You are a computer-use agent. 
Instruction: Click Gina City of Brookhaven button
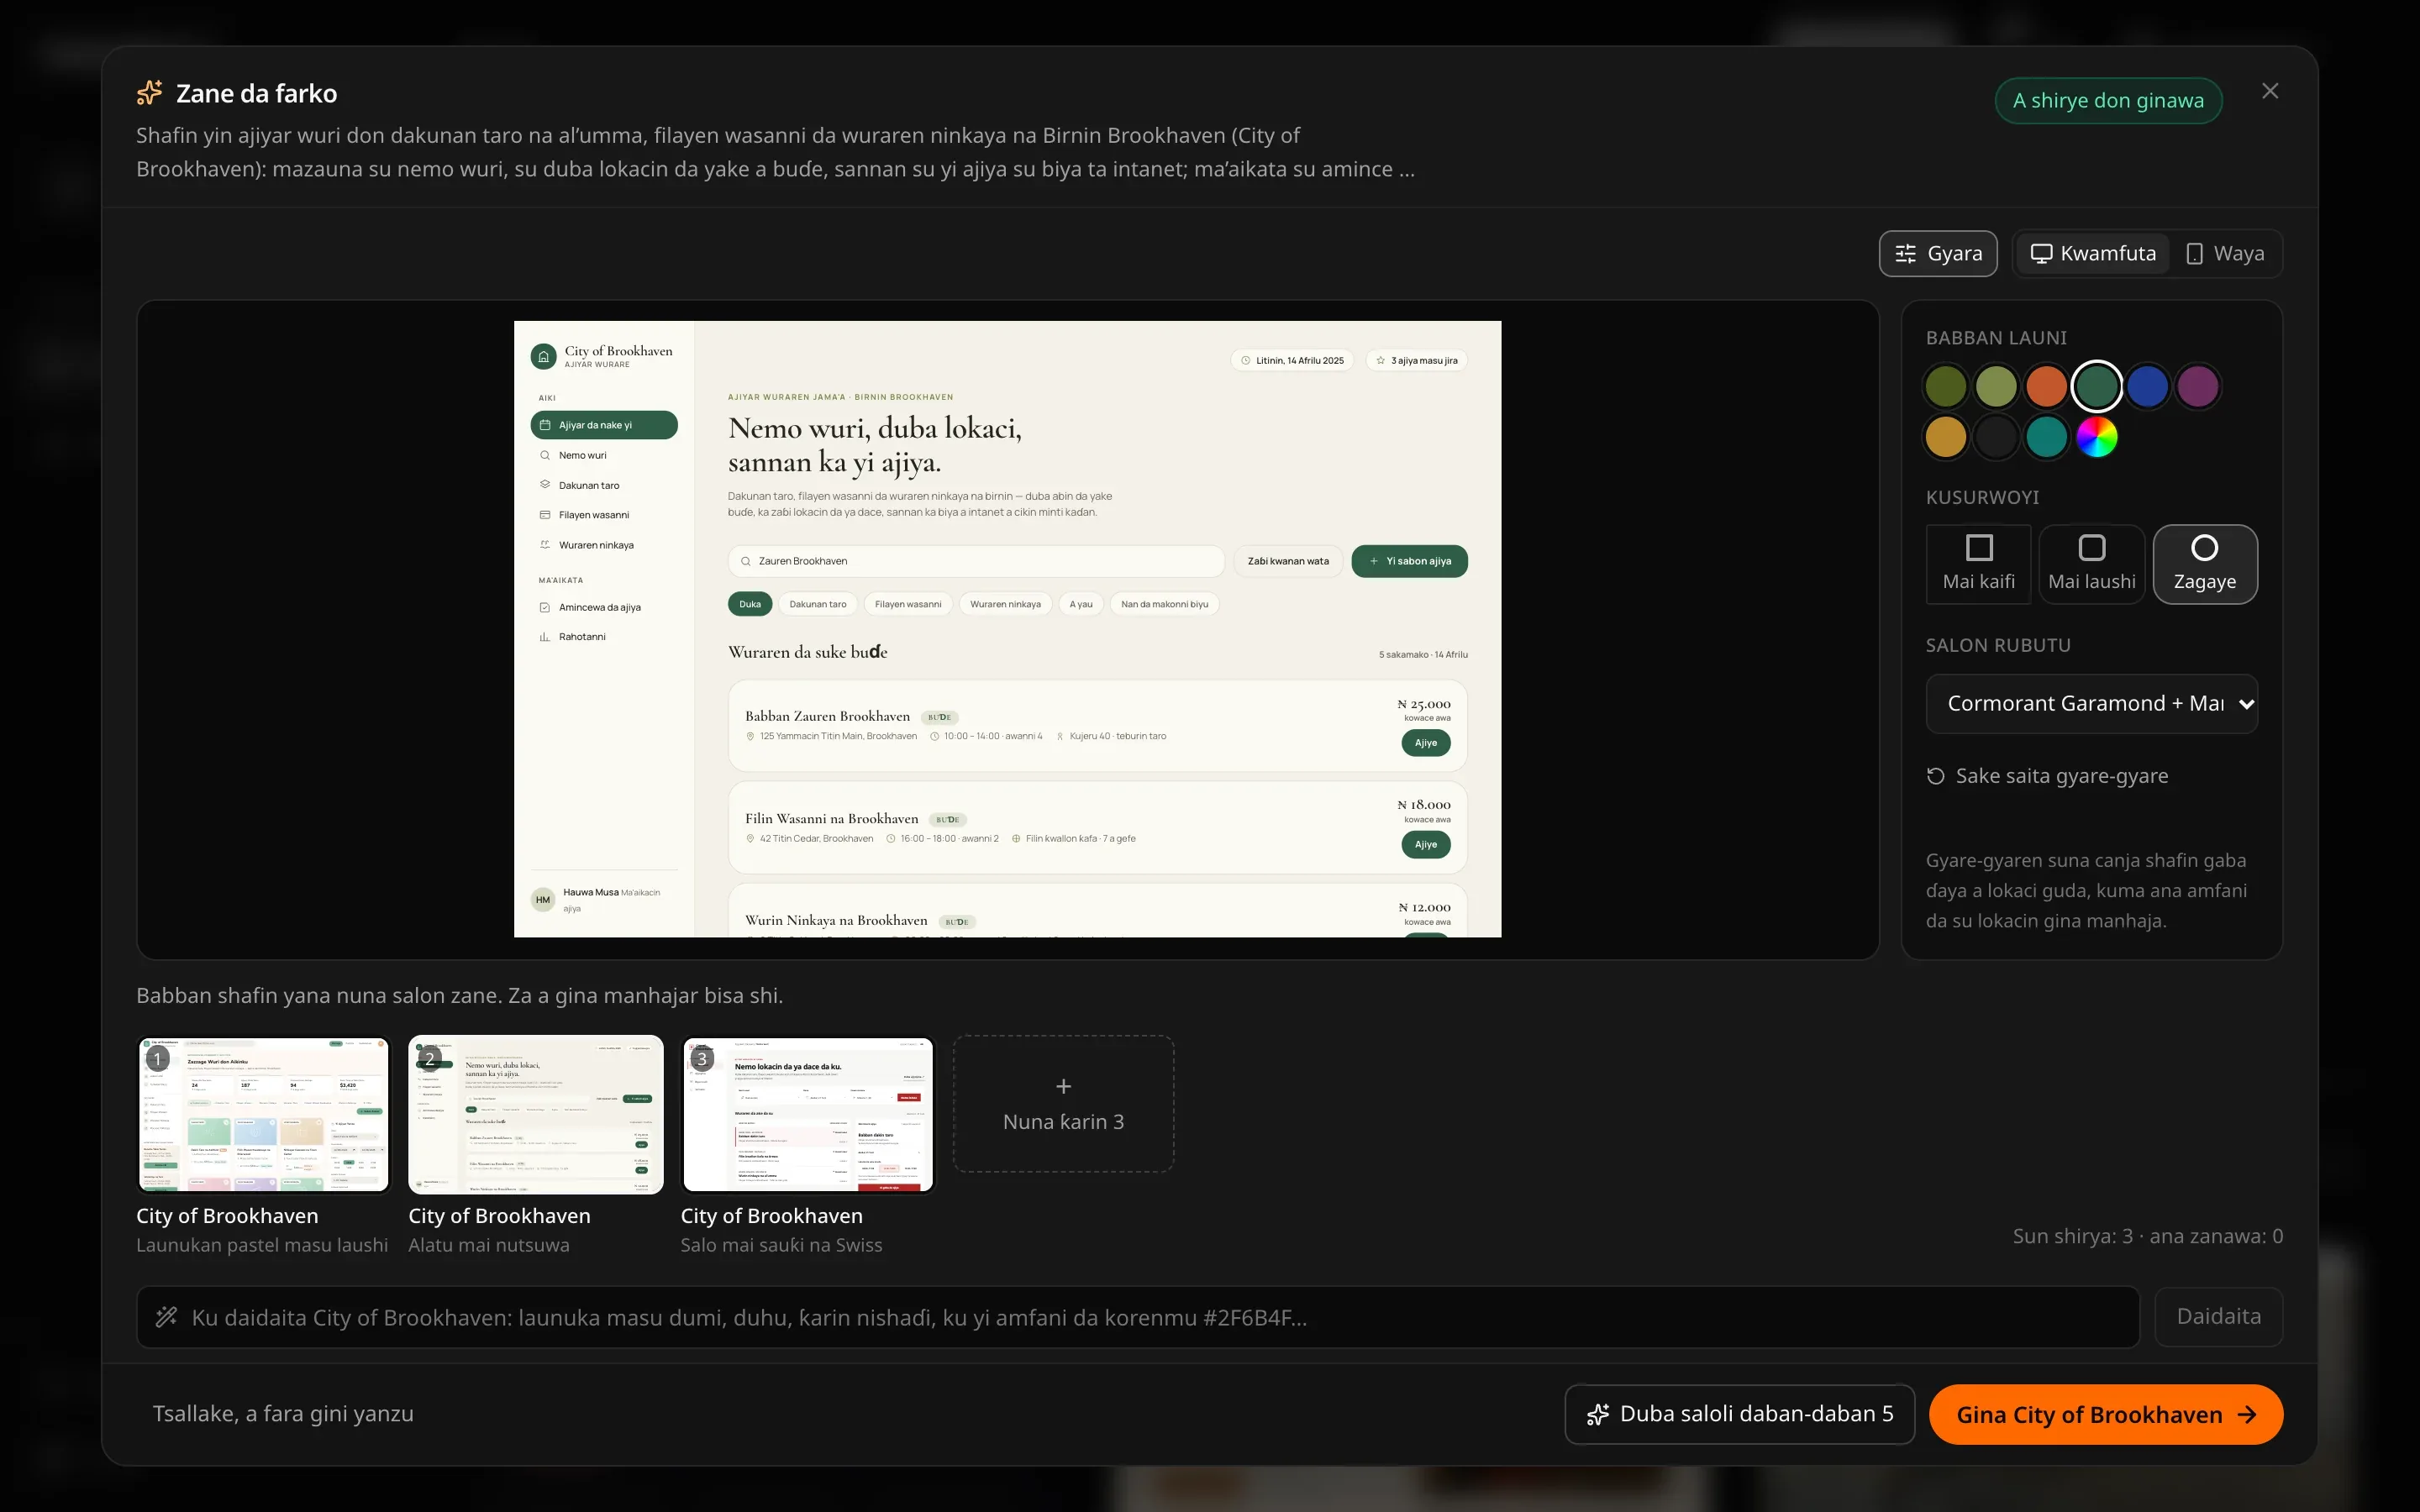click(x=2106, y=1414)
